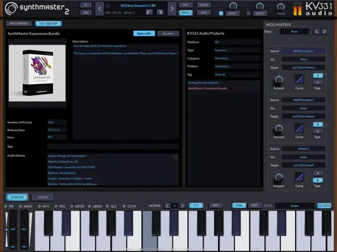The height and width of the screenshot is (252, 337).
Task: Click the diamond icon next to uRND
Action: coord(90,206)
